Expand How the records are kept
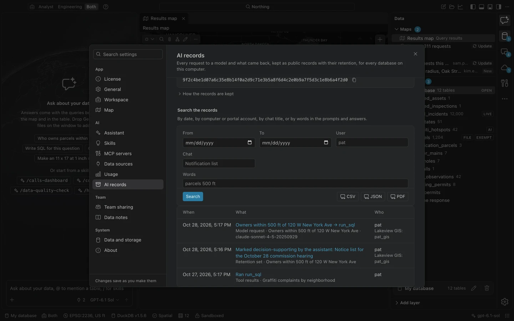 [206, 94]
